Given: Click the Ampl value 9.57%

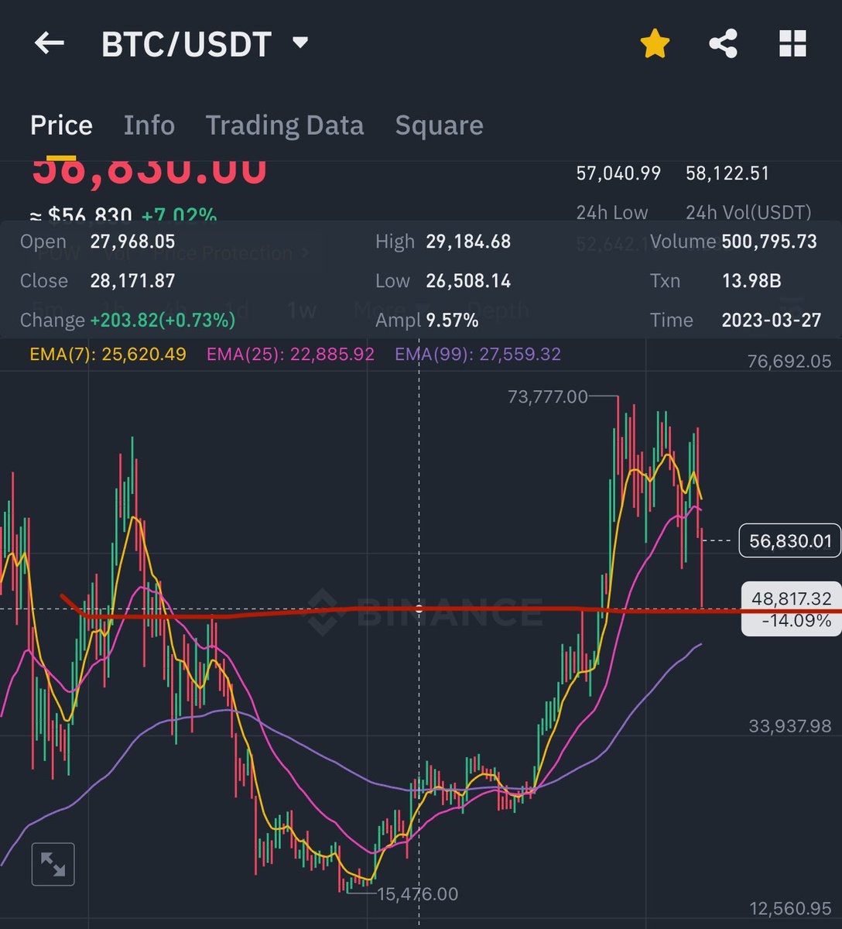Looking at the screenshot, I should click(452, 321).
